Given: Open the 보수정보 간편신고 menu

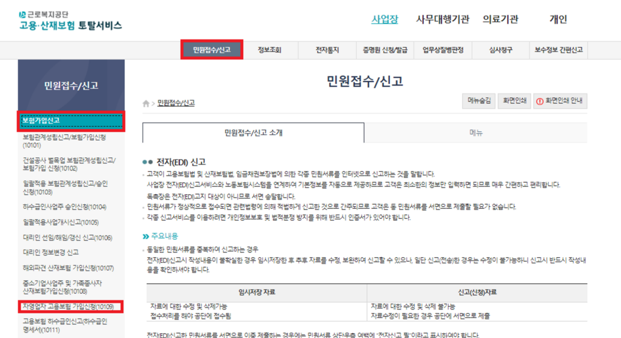Looking at the screenshot, I should click(x=559, y=50).
